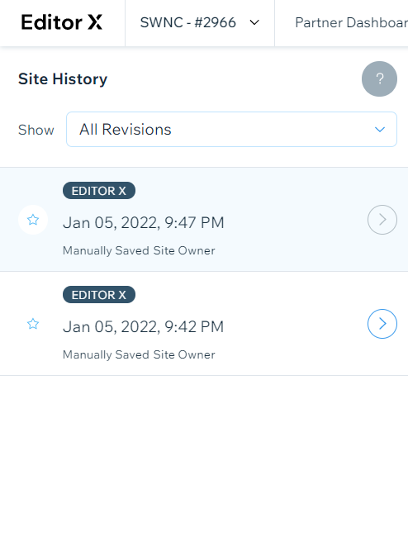Click Manually Saved Site Owner under 9:42 PM
The height and width of the screenshot is (556, 408).
click(x=139, y=354)
